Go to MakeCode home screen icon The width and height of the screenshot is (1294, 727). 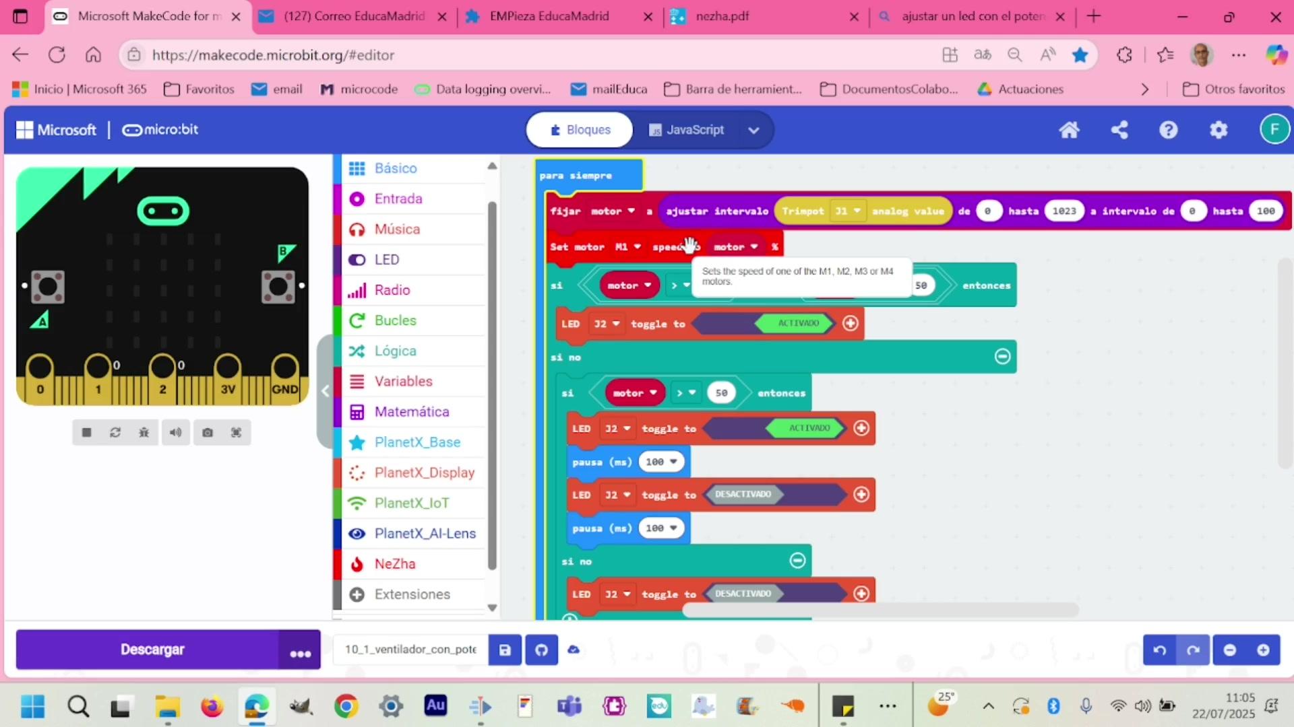(x=1070, y=130)
